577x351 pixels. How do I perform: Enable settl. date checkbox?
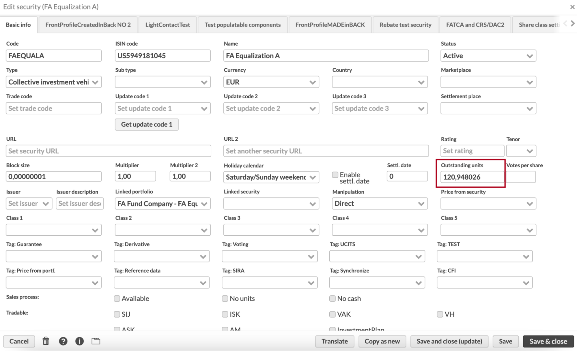click(x=335, y=175)
